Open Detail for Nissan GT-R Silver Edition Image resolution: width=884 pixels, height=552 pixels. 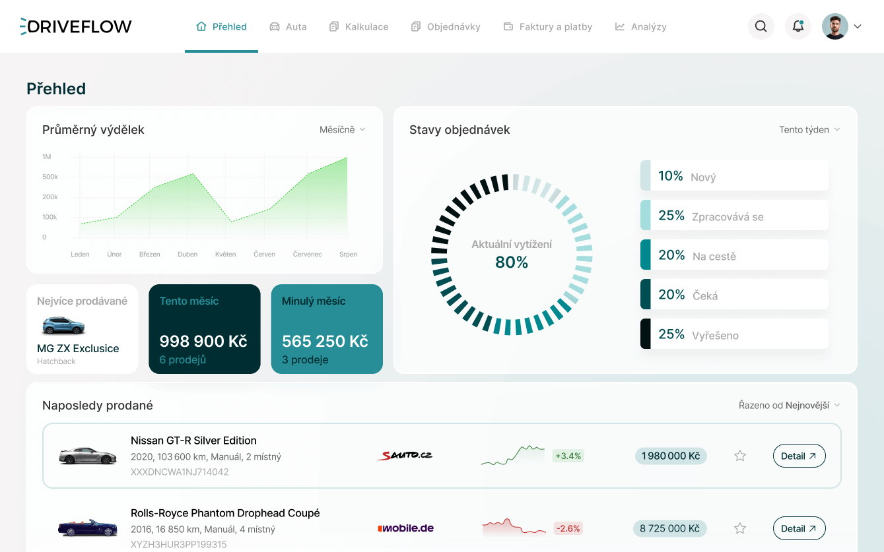pos(799,455)
